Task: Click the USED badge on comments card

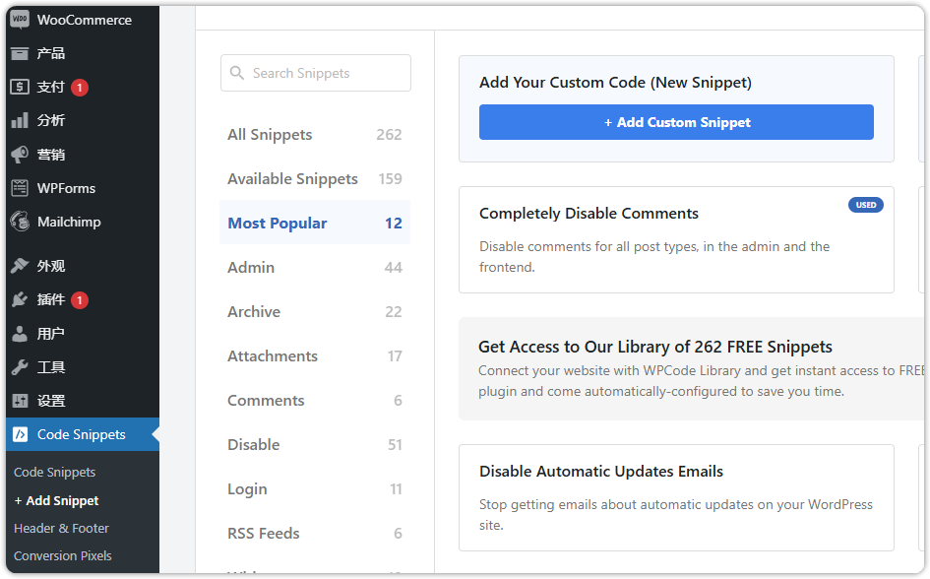Action: pos(866,205)
